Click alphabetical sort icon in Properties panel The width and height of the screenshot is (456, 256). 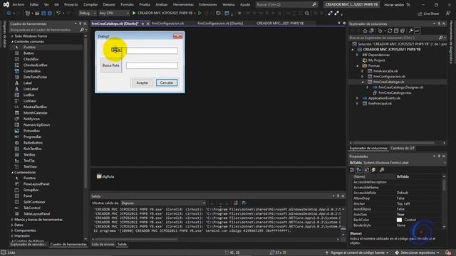click(359, 170)
